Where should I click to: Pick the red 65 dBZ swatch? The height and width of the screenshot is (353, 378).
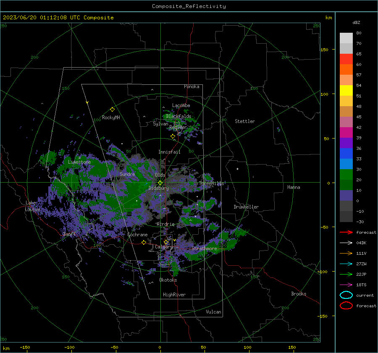pos(346,59)
